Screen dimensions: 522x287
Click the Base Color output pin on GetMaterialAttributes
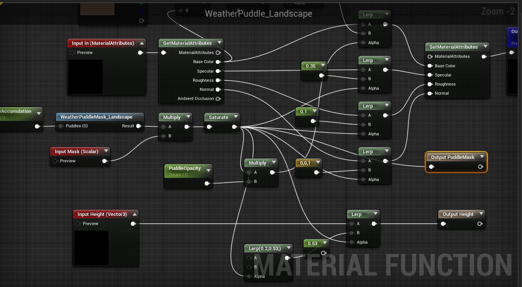click(x=218, y=62)
